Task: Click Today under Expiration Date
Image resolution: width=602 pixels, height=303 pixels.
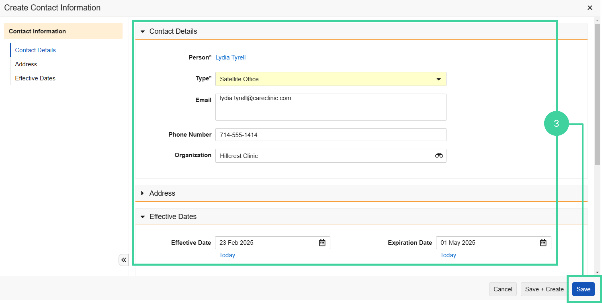Action: [x=448, y=255]
